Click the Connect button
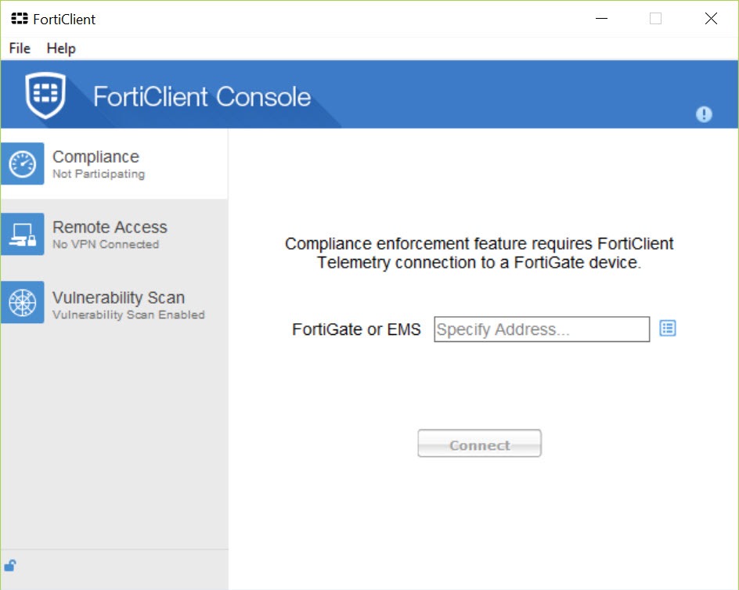Image resolution: width=739 pixels, height=590 pixels. (479, 444)
